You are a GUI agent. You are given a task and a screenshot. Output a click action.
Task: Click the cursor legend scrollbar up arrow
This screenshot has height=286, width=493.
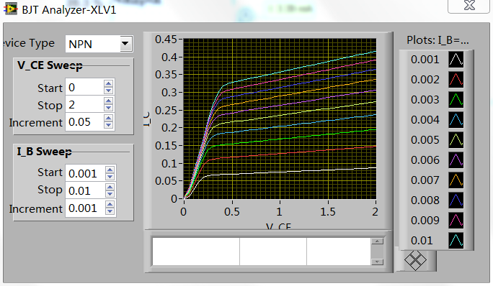(377, 241)
